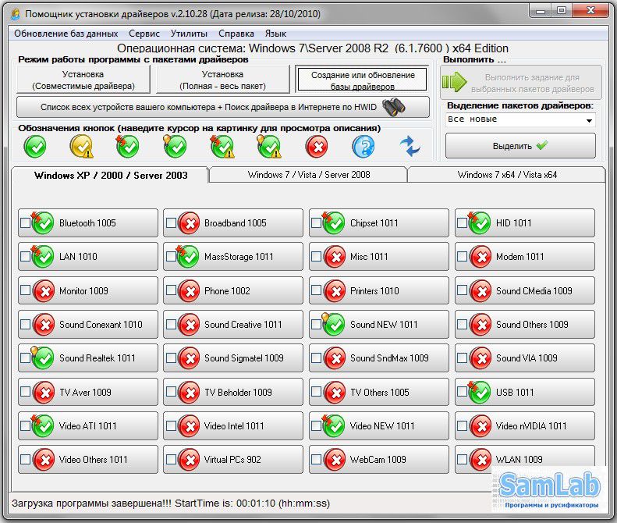Expand the driver package selection dropdown
The image size is (617, 523).
tap(588, 120)
